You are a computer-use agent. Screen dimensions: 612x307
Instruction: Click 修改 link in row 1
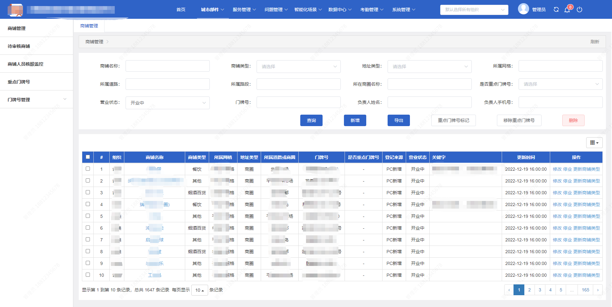pyautogui.click(x=557, y=169)
